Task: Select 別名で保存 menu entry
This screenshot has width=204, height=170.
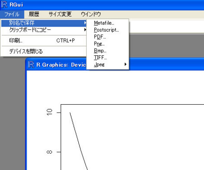Action: (44, 23)
